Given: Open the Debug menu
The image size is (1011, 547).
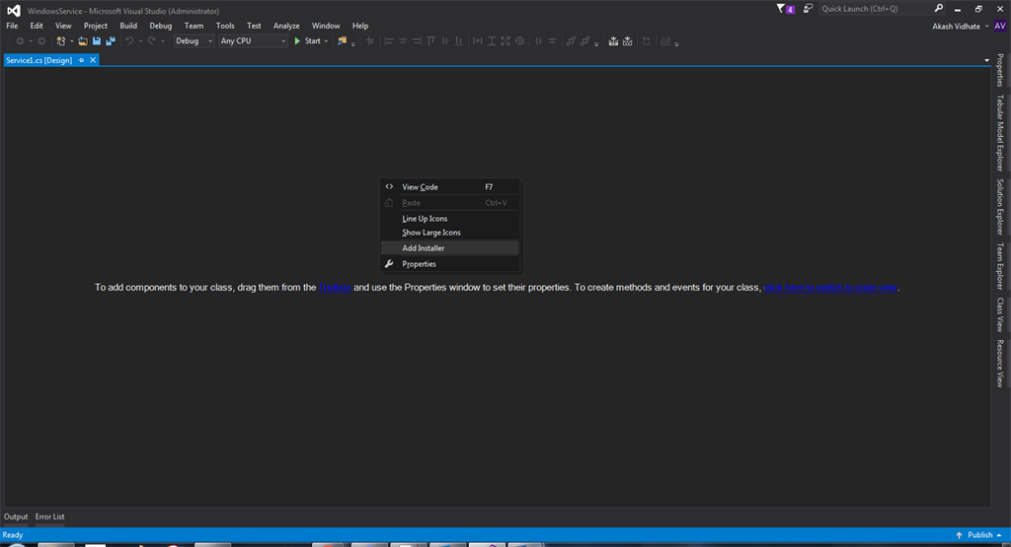Looking at the screenshot, I should tap(161, 26).
